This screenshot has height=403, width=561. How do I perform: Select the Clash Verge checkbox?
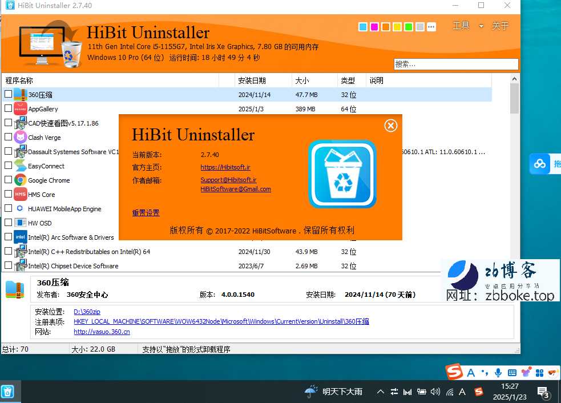8,137
